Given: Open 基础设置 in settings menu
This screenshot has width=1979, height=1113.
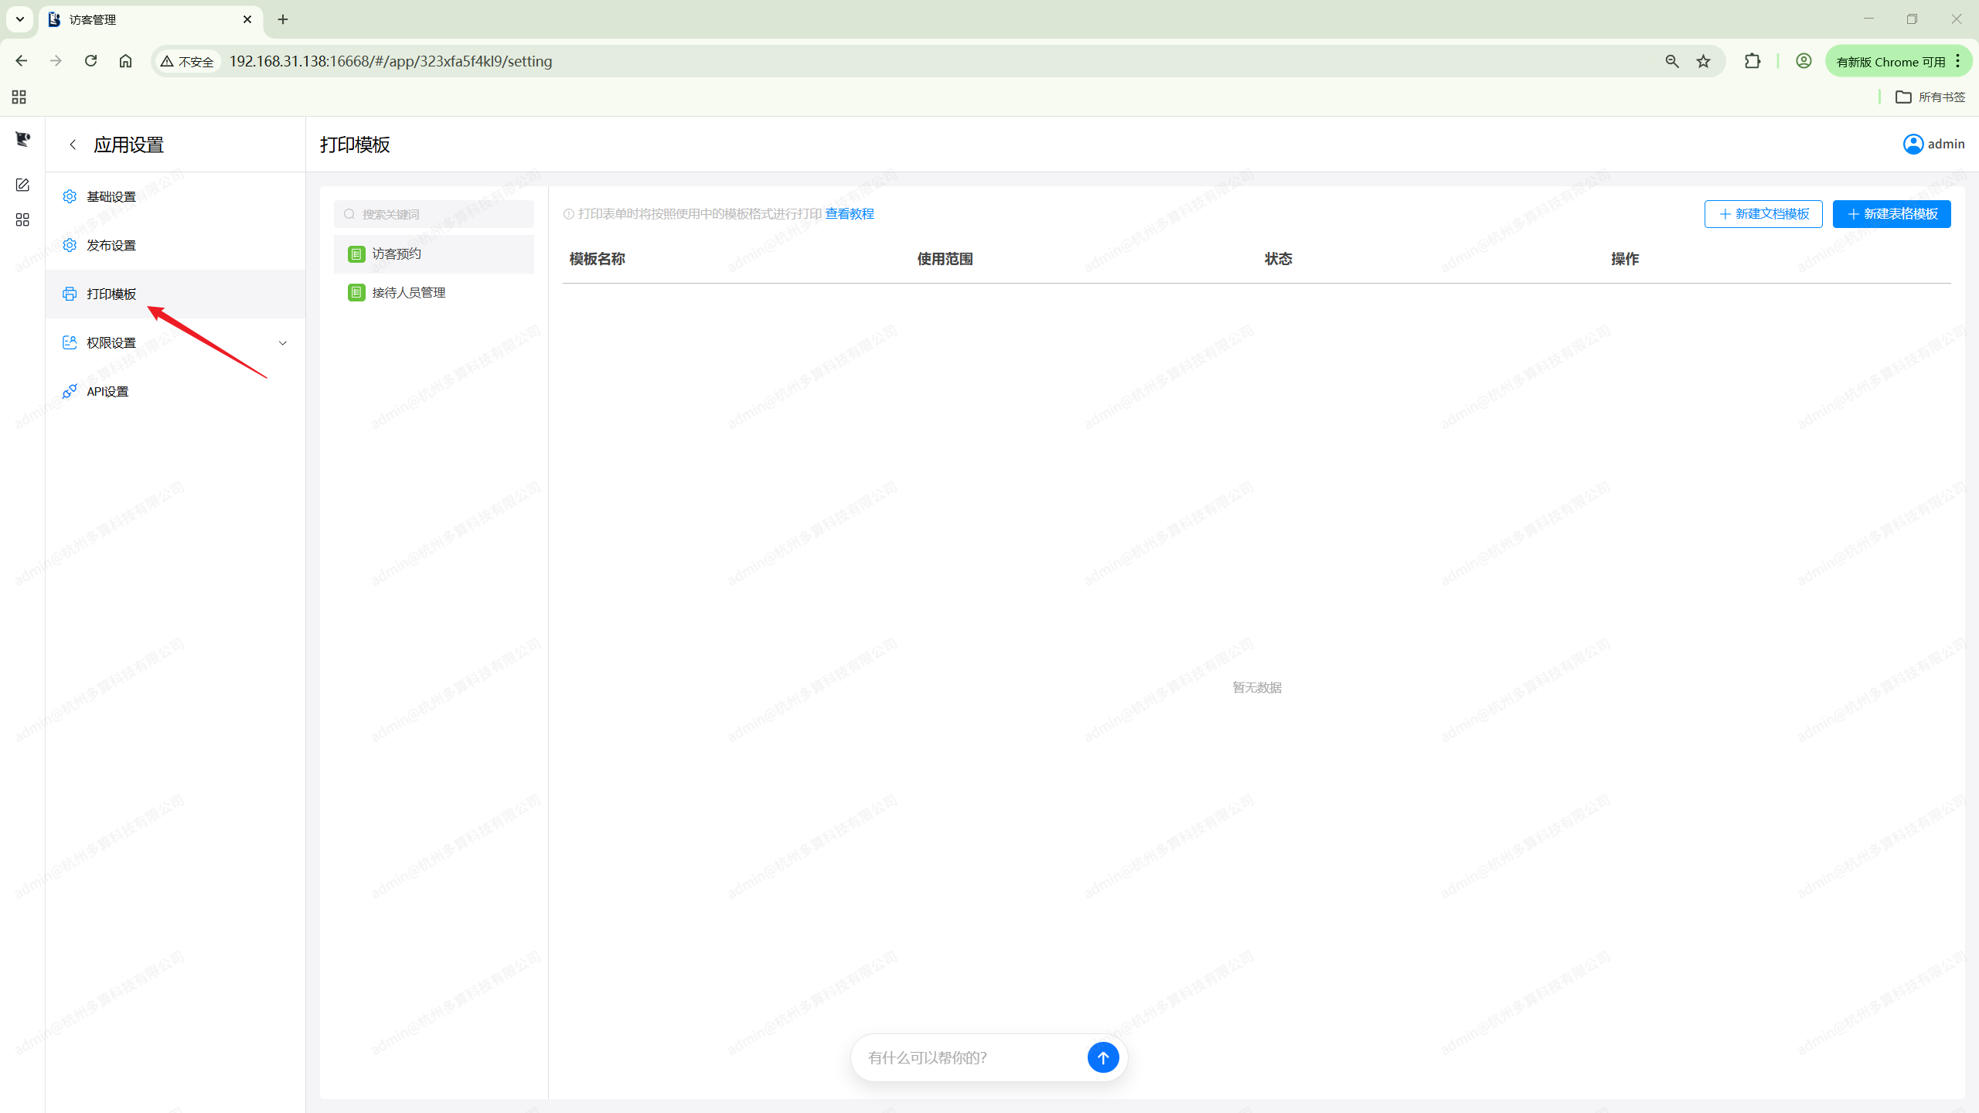Looking at the screenshot, I should [111, 196].
